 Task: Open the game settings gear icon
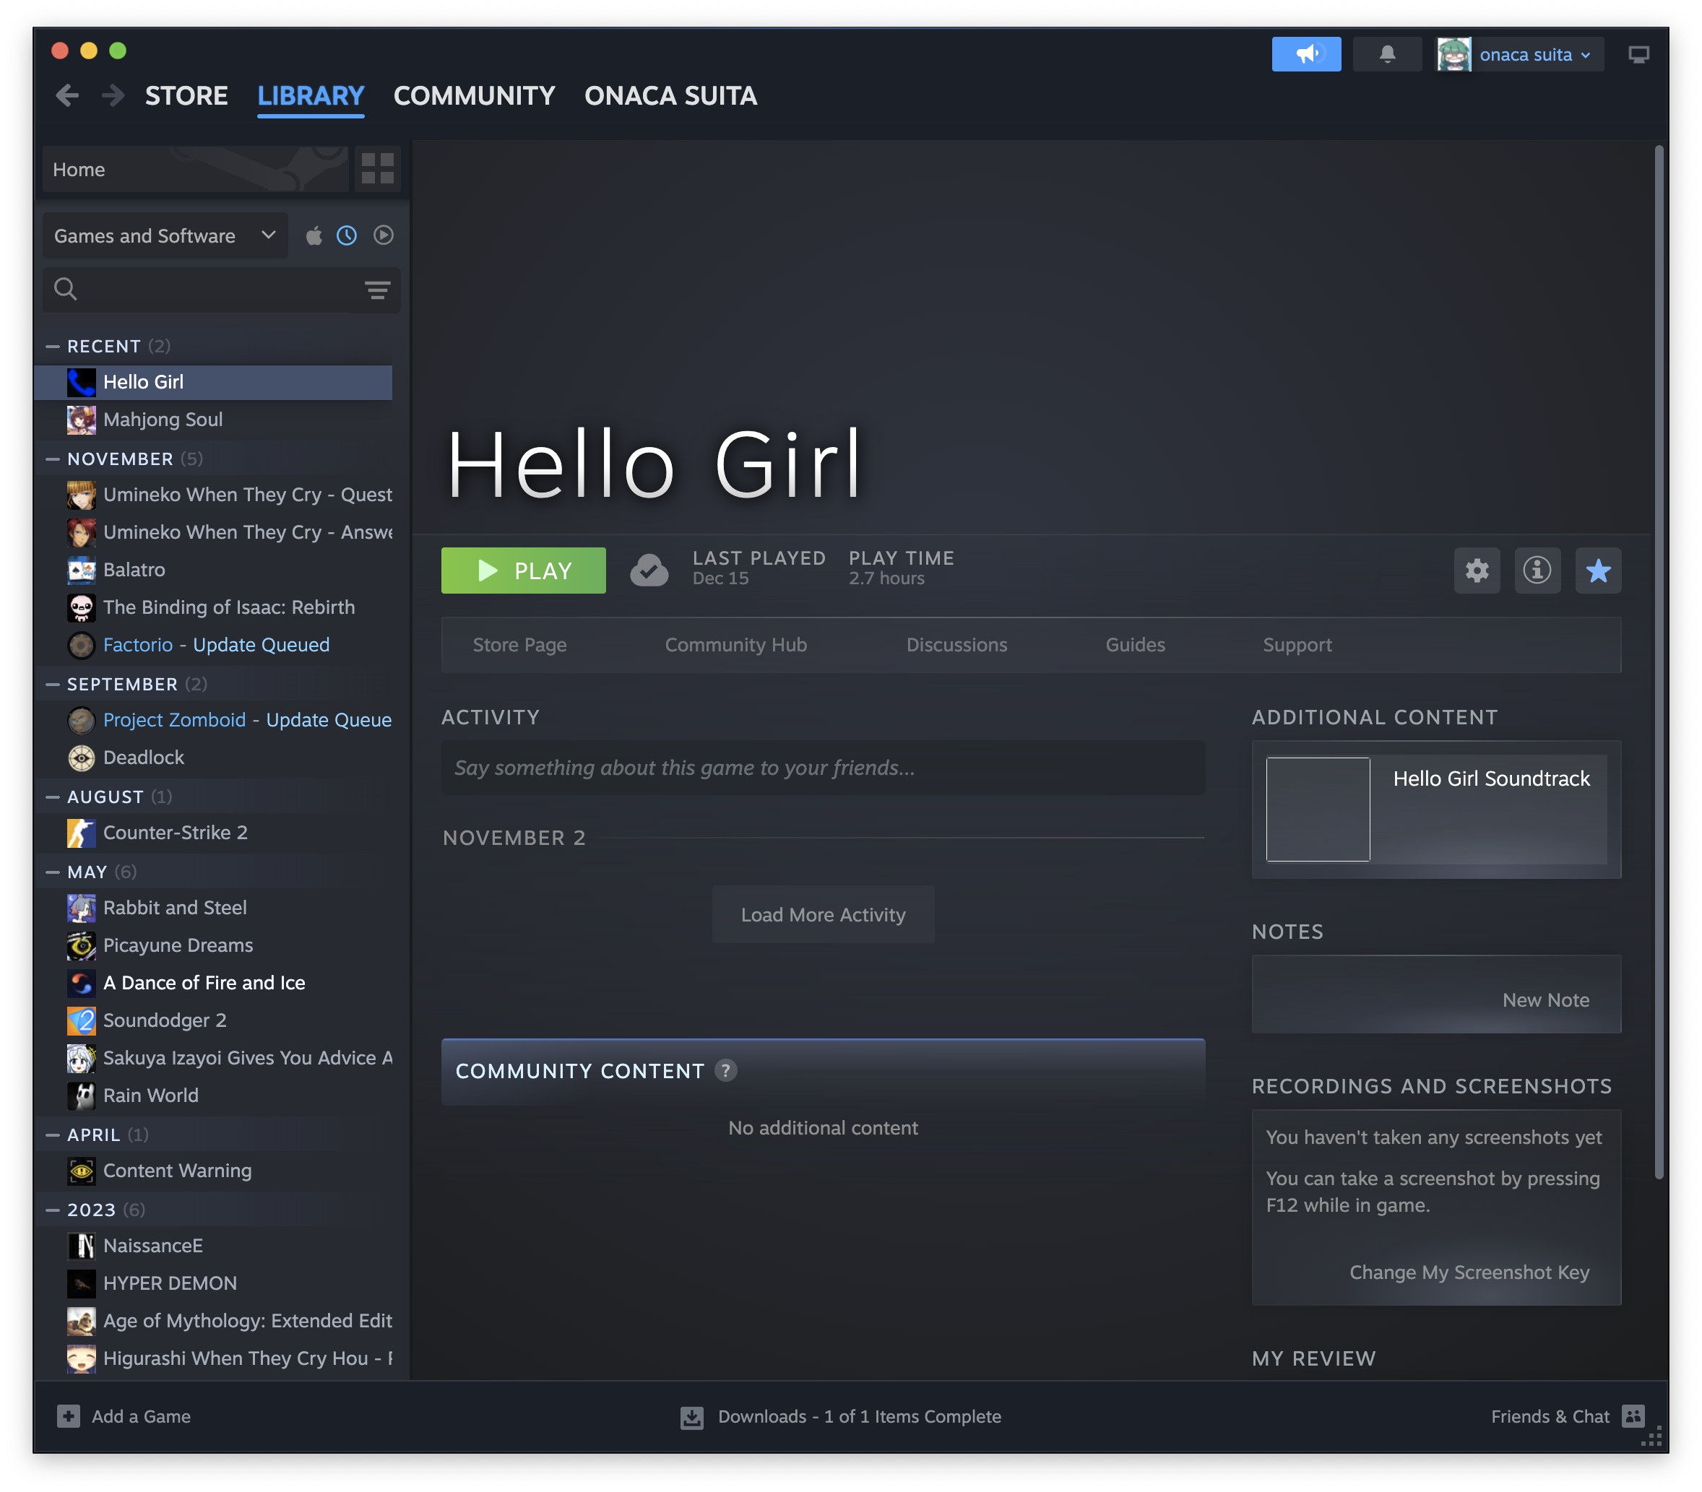pos(1477,569)
